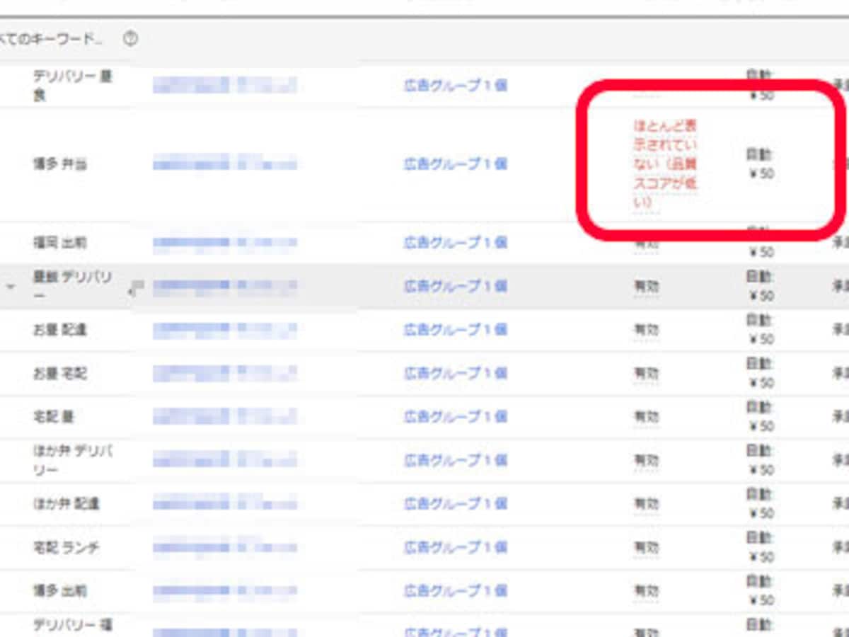The height and width of the screenshot is (637, 849).
Task: Click 自動 ¥50 bid in 博多 弁当 row
Action: pos(760,164)
